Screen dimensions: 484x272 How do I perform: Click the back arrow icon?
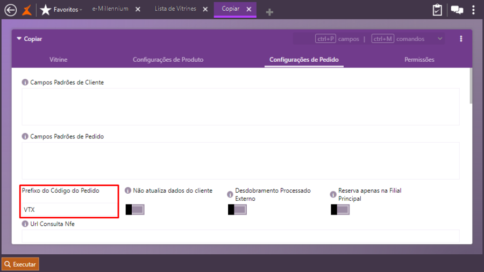[x=11, y=10]
